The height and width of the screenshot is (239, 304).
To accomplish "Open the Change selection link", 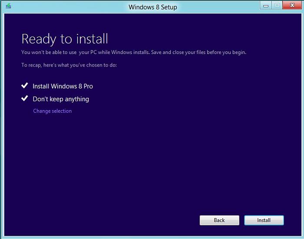I will [x=53, y=111].
